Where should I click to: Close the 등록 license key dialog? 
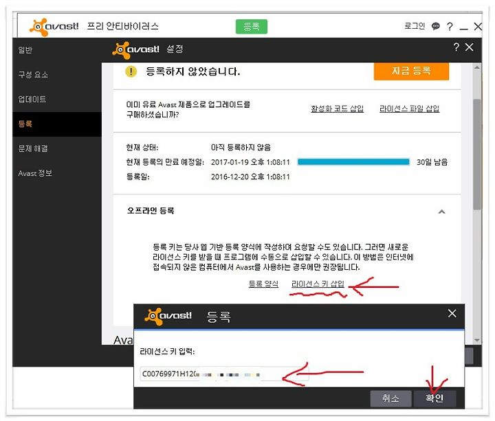pos(452,313)
